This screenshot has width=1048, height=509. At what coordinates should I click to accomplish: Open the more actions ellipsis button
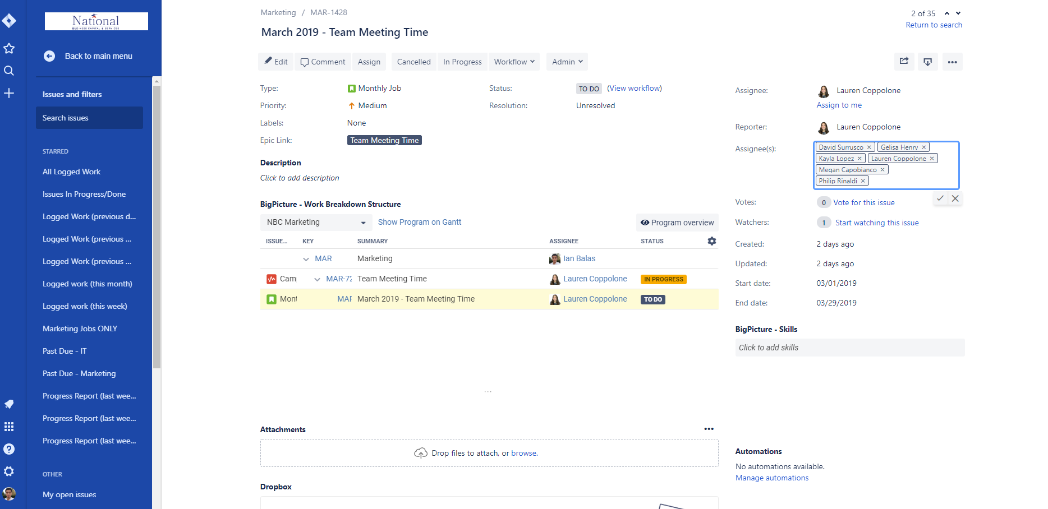953,62
